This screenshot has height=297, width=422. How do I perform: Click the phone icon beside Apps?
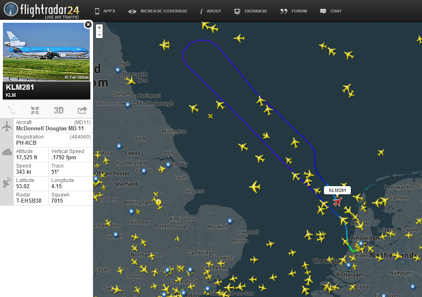pyautogui.click(x=97, y=11)
